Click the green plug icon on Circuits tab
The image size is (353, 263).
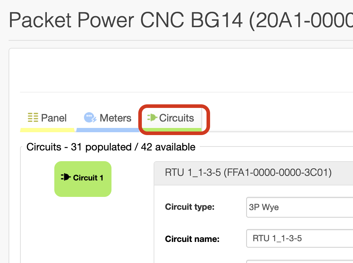click(152, 118)
